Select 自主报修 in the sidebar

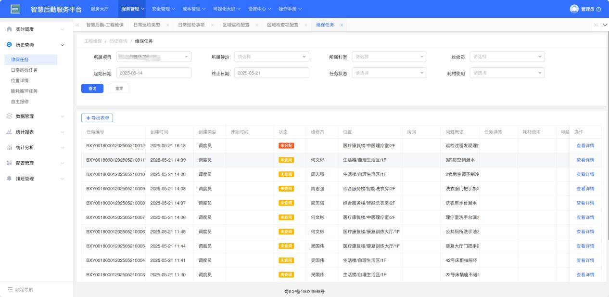[x=20, y=102]
